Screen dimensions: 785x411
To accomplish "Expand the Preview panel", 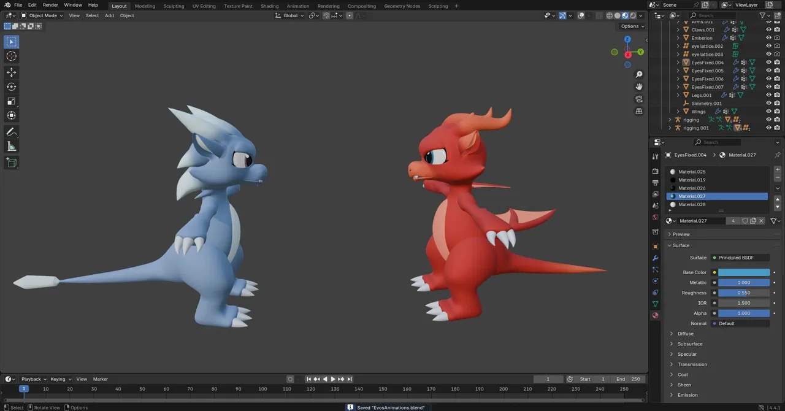I will coord(681,234).
